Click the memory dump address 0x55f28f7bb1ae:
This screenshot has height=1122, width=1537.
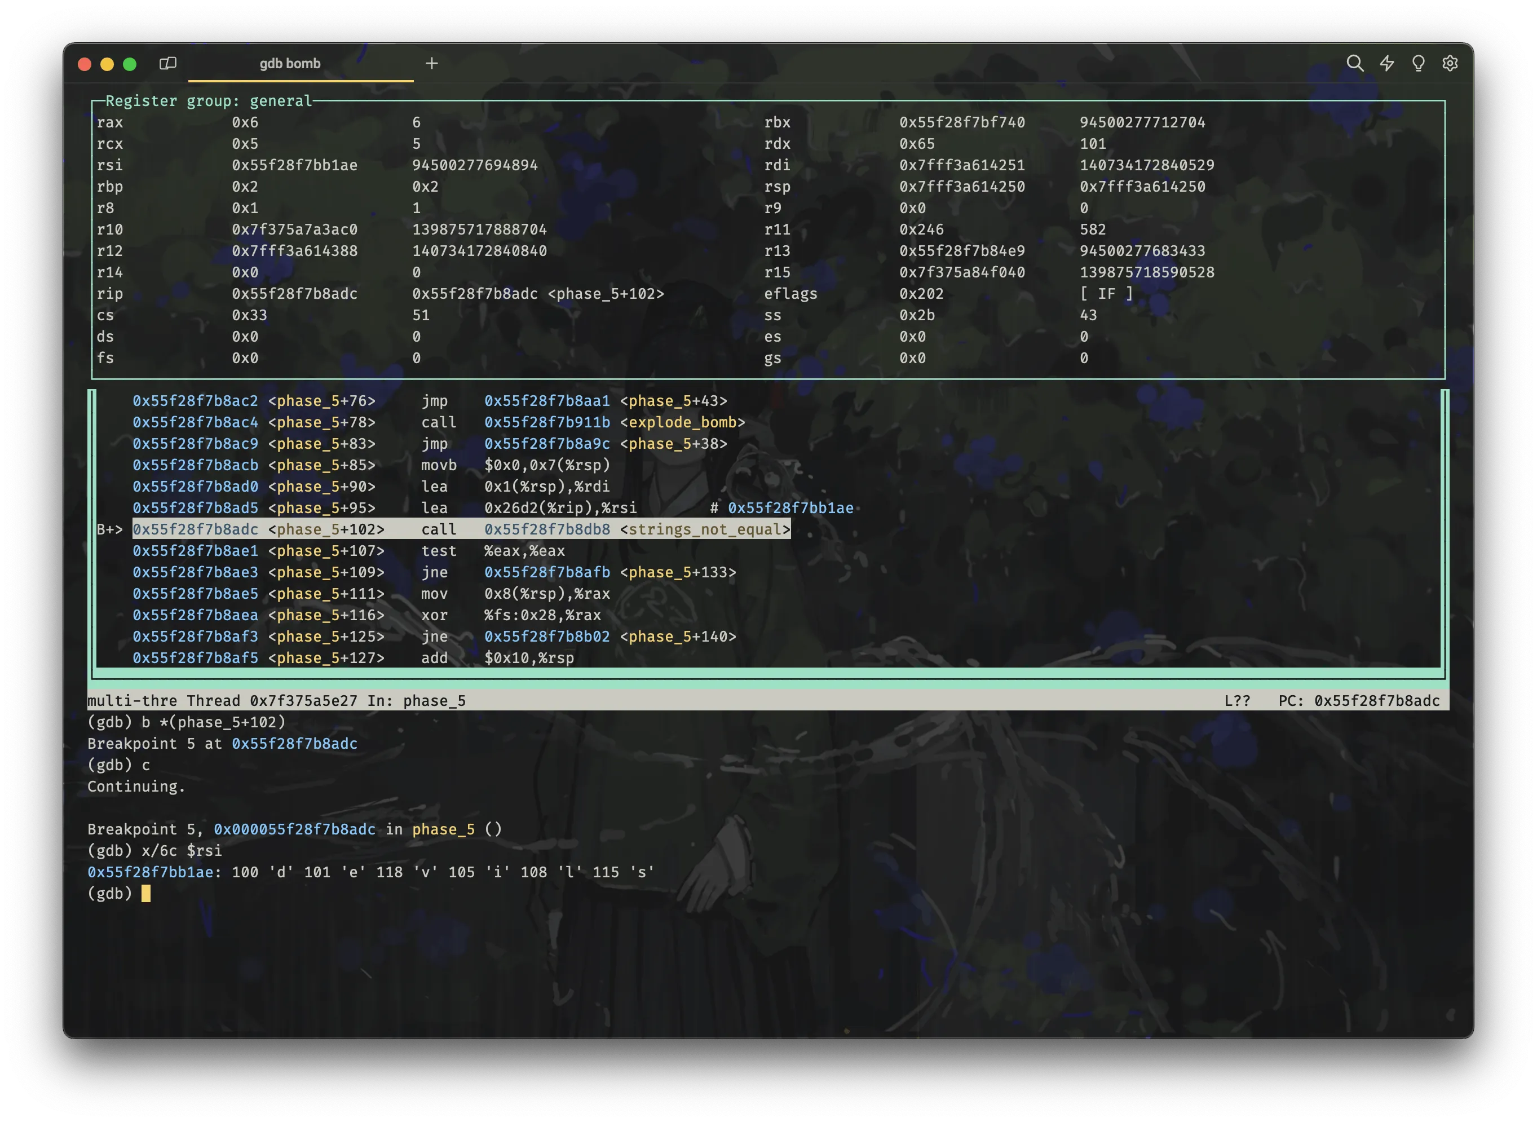155,872
